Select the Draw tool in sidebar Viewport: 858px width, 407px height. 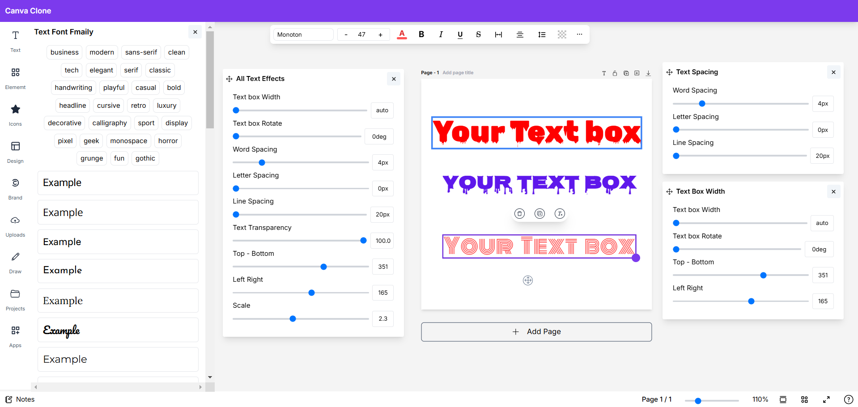tap(15, 263)
